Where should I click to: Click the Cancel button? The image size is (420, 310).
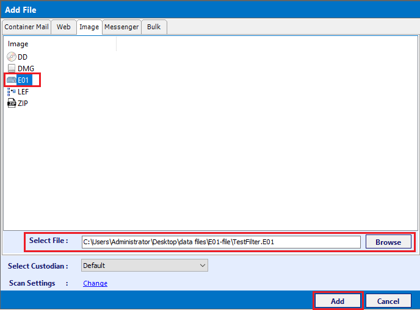pos(388,301)
